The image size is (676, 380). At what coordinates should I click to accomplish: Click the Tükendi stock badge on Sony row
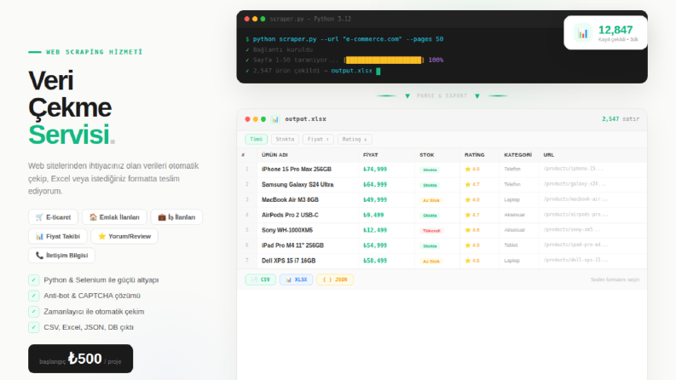[x=431, y=231]
